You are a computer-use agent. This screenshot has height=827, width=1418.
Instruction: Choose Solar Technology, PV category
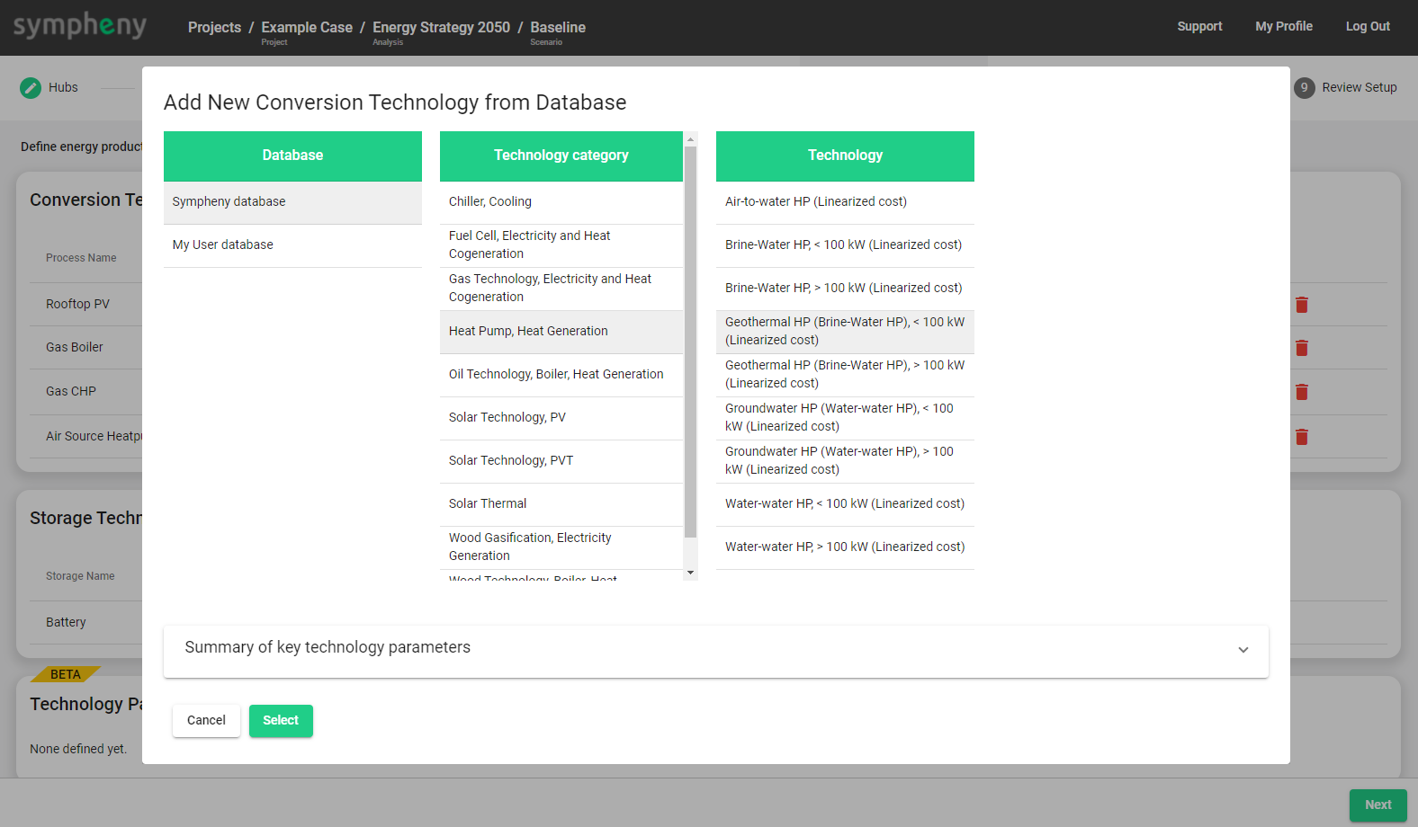(x=561, y=418)
